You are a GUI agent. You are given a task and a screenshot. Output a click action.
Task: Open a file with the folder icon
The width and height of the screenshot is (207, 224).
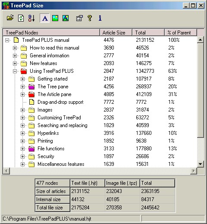10,18
